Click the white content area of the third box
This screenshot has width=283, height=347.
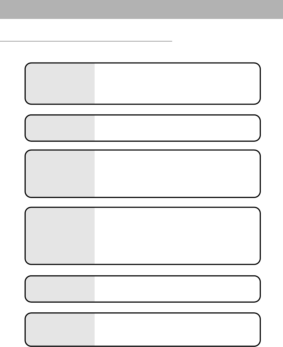[x=177, y=174]
